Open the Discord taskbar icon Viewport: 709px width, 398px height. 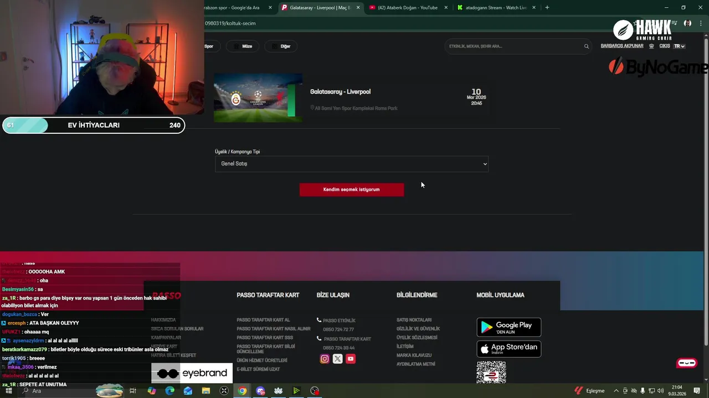[260, 391]
